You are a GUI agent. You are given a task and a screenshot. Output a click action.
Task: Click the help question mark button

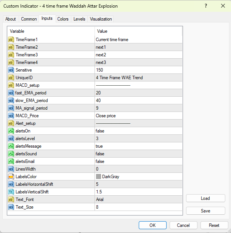coord(206,6)
